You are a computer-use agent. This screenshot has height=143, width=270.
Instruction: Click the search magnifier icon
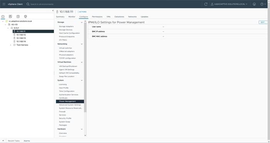[28, 4]
